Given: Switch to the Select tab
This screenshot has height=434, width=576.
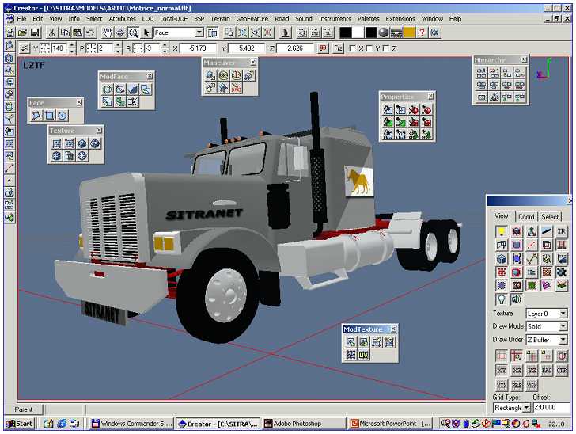Looking at the screenshot, I should [x=550, y=217].
